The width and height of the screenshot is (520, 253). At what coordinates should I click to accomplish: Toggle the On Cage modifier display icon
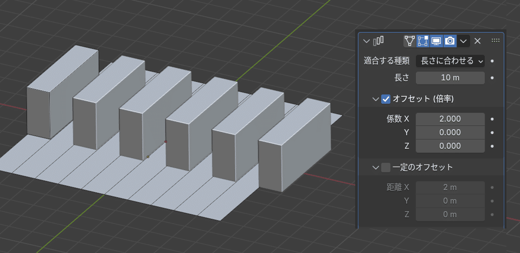point(410,41)
